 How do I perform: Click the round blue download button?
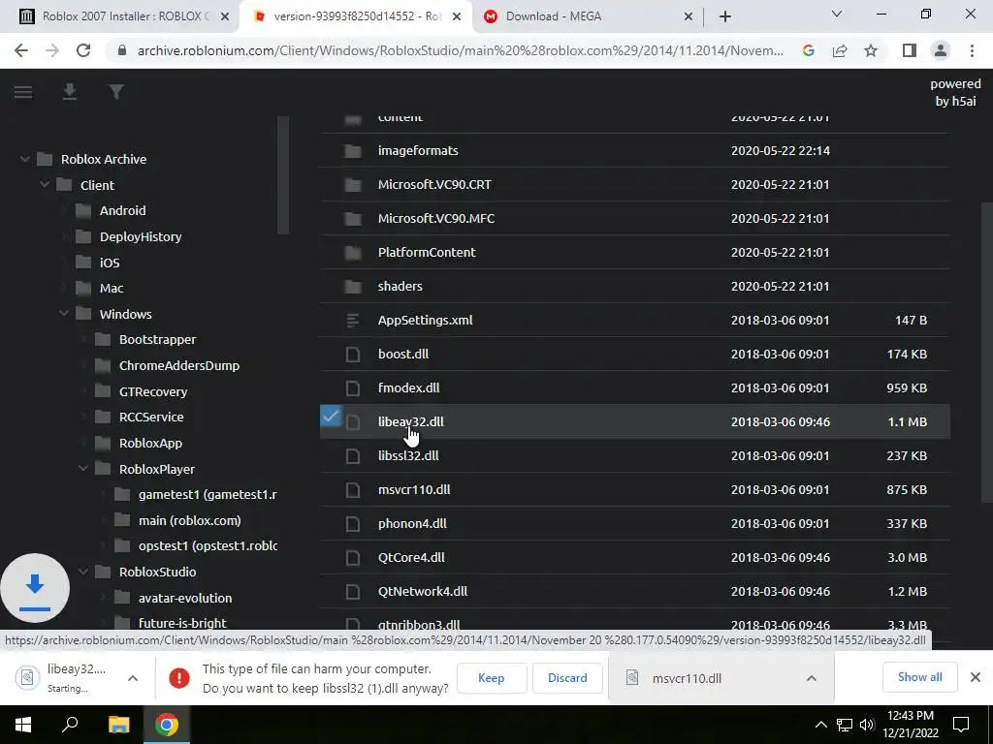point(35,588)
